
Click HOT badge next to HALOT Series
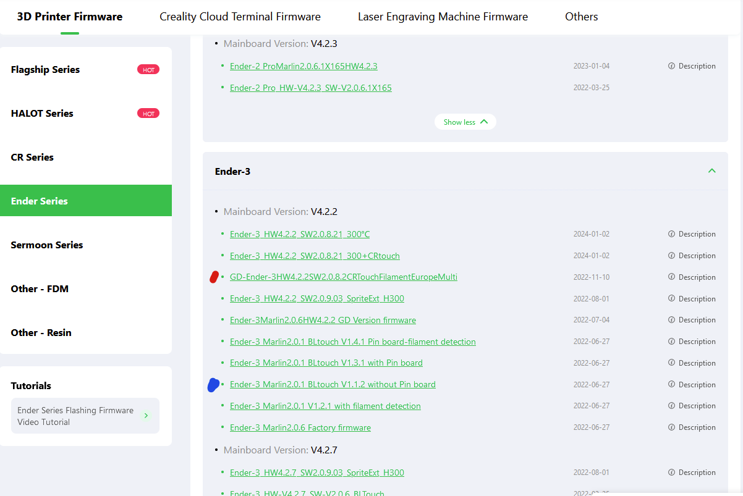148,114
